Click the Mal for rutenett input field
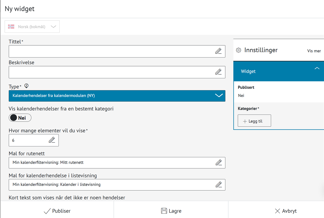Screen dimensions: 324x218 pyautogui.click(x=111, y=163)
